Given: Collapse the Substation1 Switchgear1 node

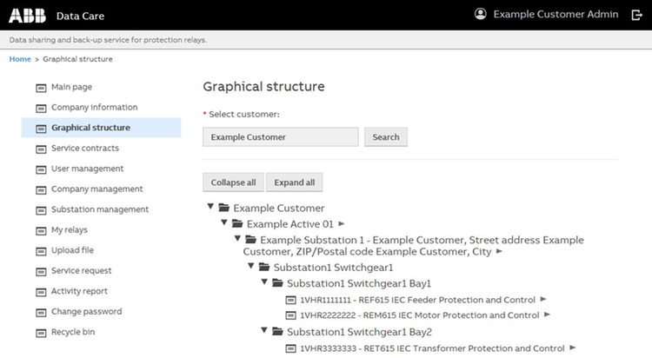Looking at the screenshot, I should [x=250, y=266].
